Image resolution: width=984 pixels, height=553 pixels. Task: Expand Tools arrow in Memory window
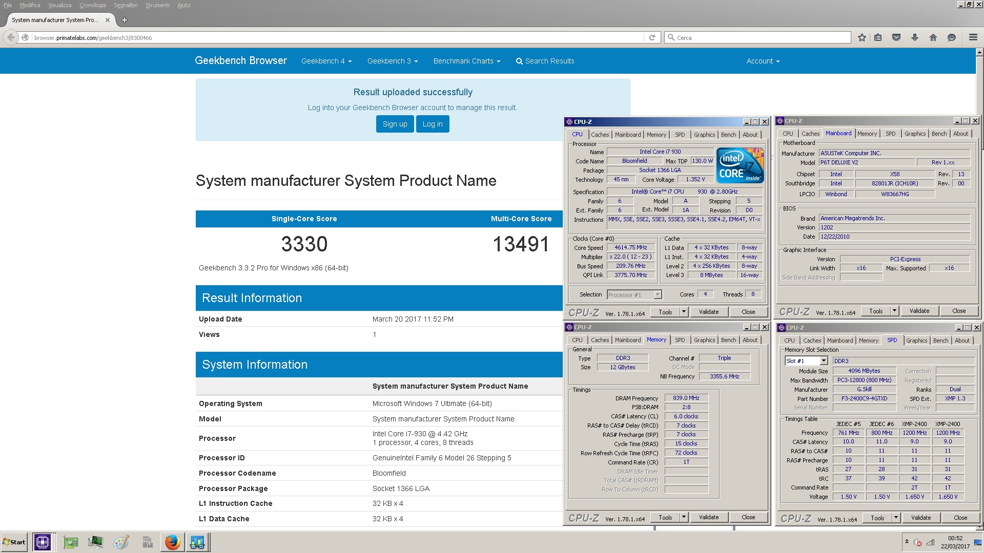coord(683,517)
